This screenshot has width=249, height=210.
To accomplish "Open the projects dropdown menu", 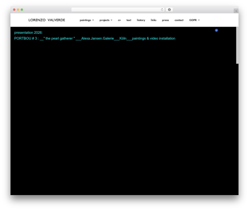I will pyautogui.click(x=106, y=20).
